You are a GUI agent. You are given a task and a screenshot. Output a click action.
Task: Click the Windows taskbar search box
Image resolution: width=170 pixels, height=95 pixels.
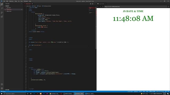[15, 94]
